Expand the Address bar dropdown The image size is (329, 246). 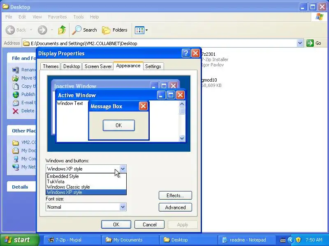tap(300, 43)
